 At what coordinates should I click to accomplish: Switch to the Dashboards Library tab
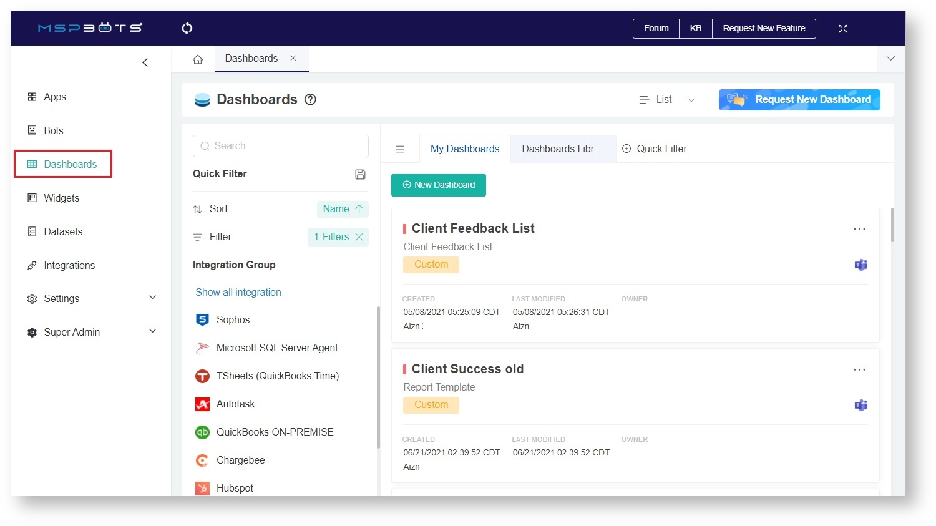[x=562, y=149]
